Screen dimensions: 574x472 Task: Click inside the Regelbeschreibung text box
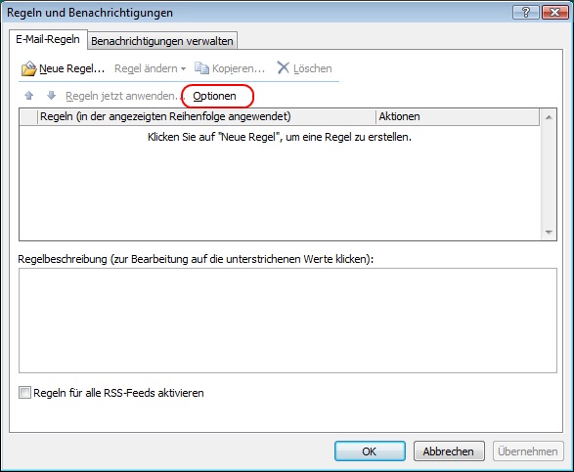287,321
